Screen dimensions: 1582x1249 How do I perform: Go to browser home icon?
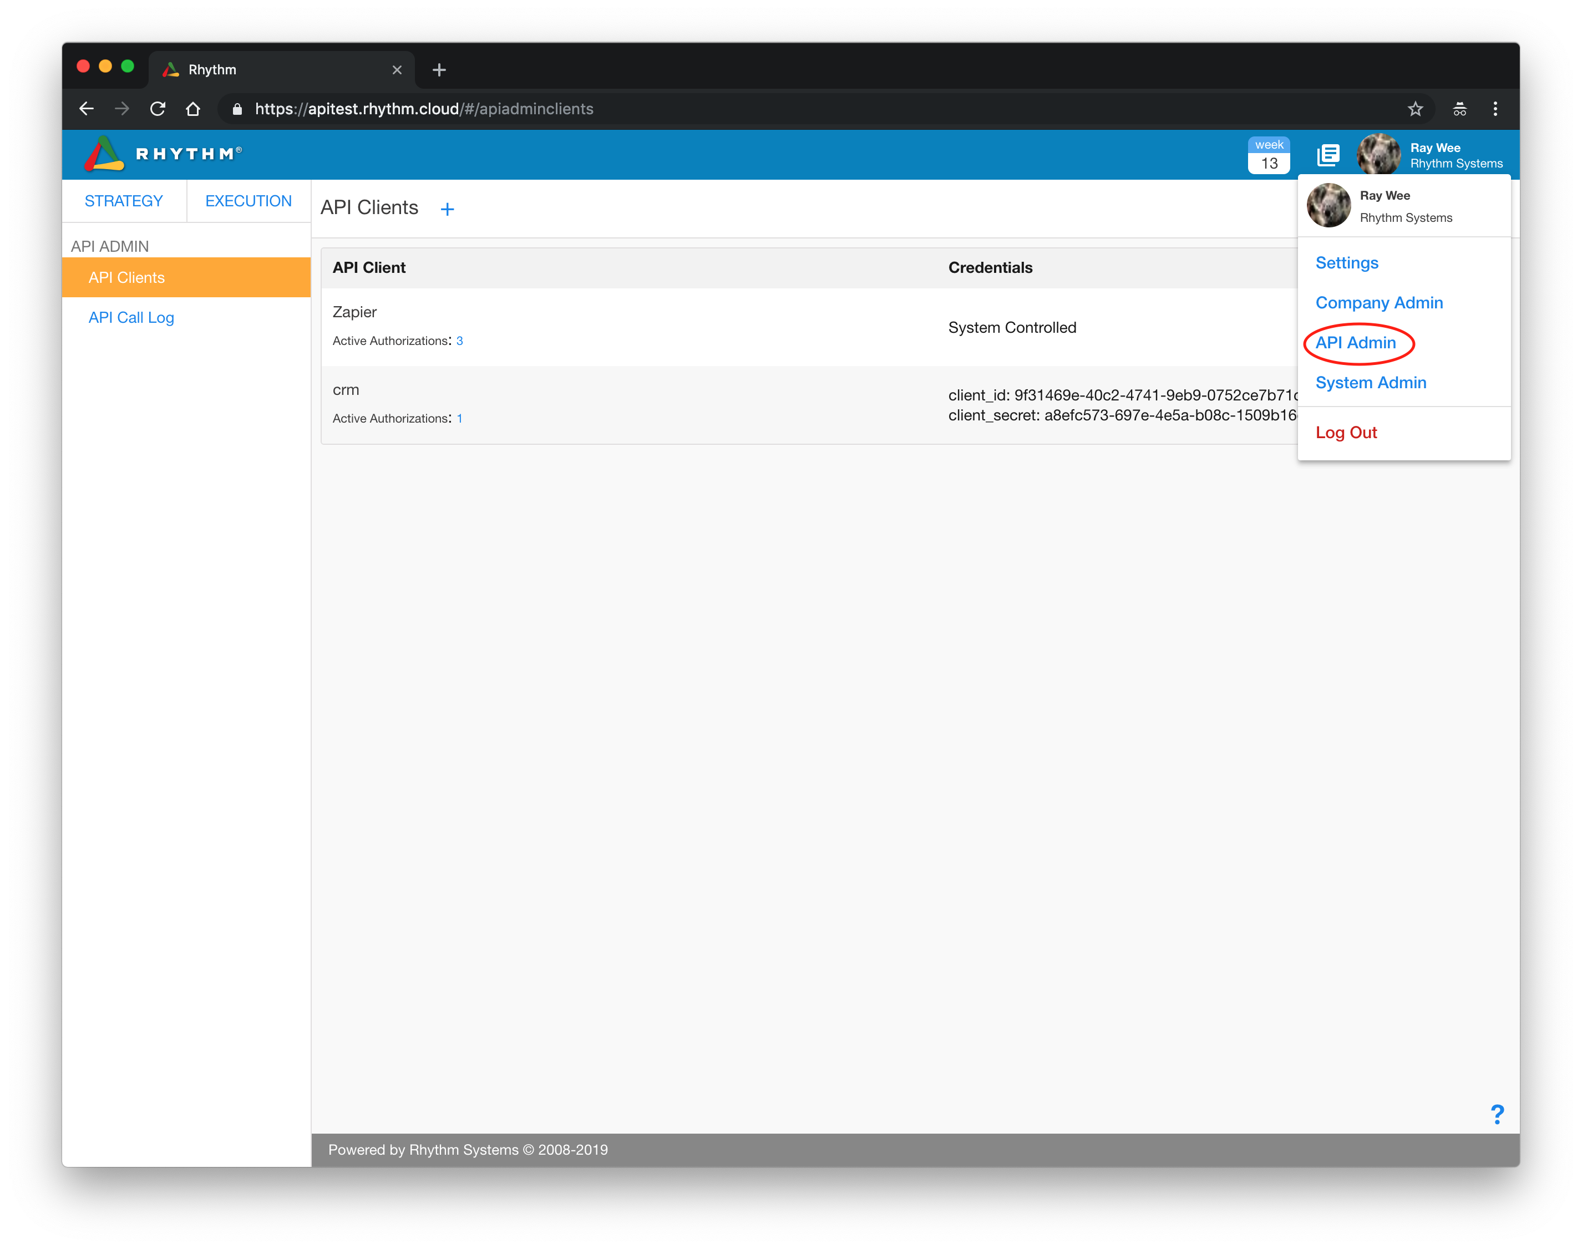(193, 109)
